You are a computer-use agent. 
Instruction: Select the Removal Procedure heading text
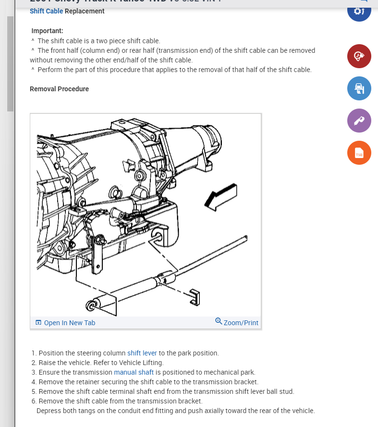pos(59,89)
